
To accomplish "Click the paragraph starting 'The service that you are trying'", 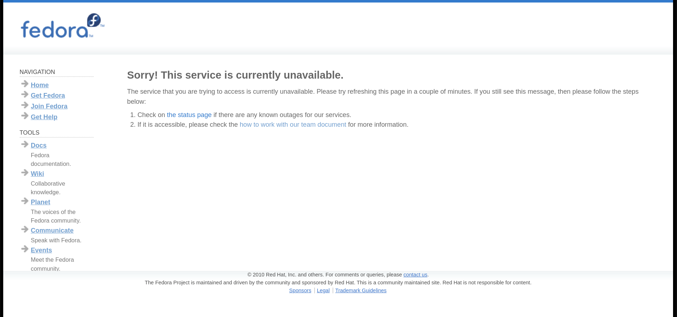I will [x=383, y=97].
